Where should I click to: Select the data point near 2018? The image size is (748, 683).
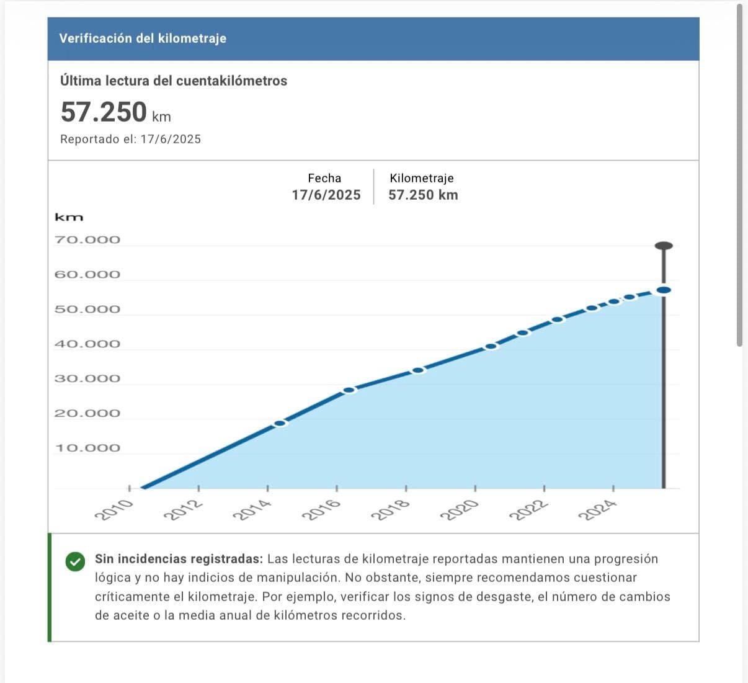coord(419,370)
